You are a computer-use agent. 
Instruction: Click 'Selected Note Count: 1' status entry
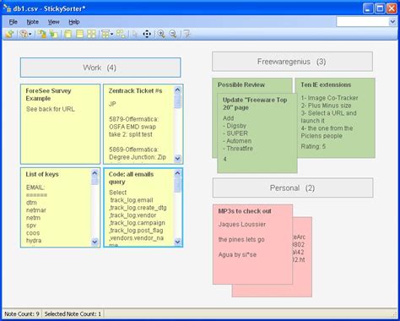click(73, 313)
